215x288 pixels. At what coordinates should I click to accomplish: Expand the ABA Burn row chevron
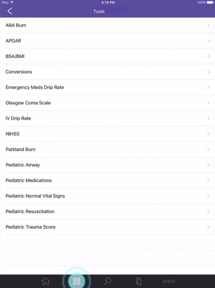coord(208,25)
